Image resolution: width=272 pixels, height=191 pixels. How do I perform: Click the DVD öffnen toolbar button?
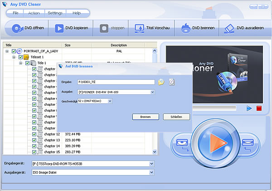(x=27, y=28)
